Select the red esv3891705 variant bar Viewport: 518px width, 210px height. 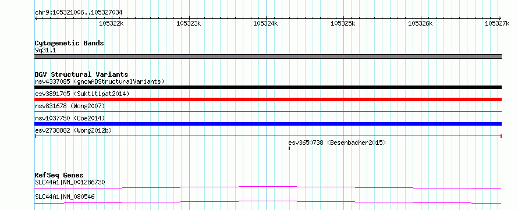pyautogui.click(x=268, y=99)
